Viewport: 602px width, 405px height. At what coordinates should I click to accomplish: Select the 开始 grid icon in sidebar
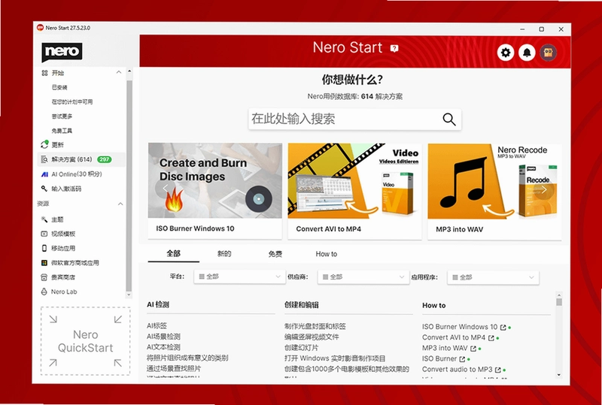click(44, 73)
